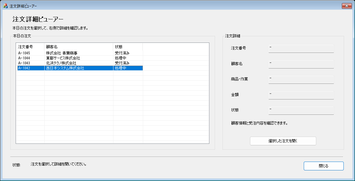Click the 閉じる button
The height and width of the screenshot is (181, 355).
[x=323, y=166]
